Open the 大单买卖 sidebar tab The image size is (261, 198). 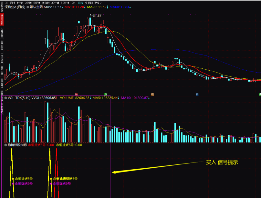click(2, 45)
